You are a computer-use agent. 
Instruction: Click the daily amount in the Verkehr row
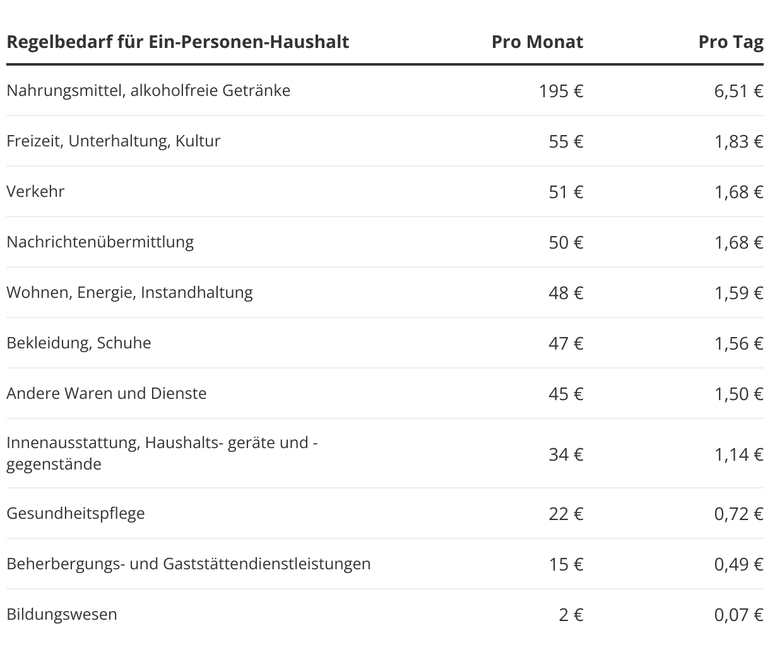pos(738,192)
